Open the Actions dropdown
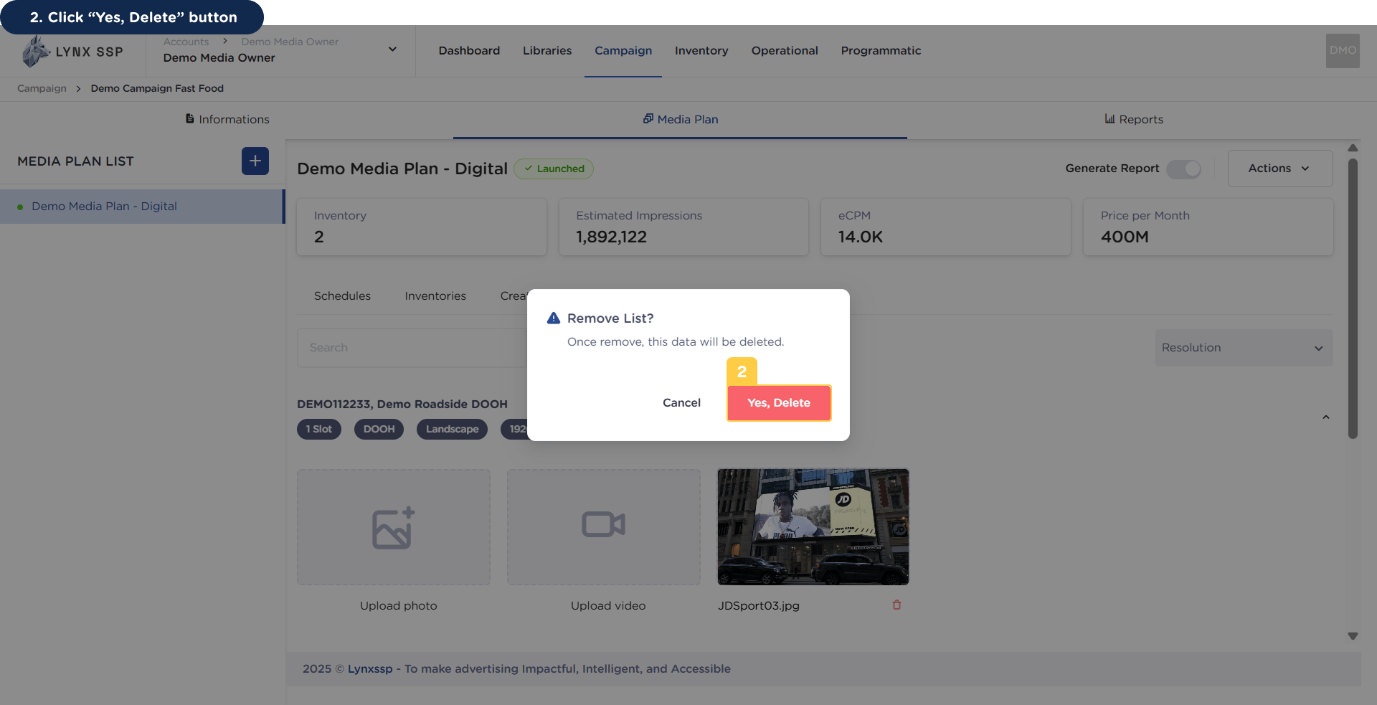The width and height of the screenshot is (1377, 705). click(1280, 169)
